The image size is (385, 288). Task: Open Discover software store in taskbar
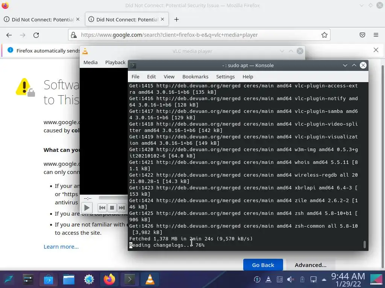[x=49, y=279]
